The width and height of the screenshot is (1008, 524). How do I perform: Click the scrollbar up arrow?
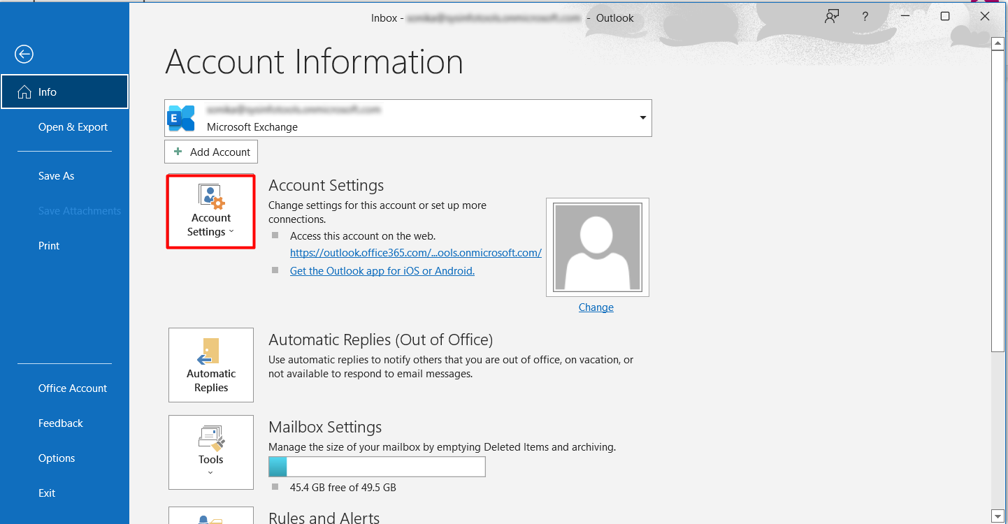998,44
